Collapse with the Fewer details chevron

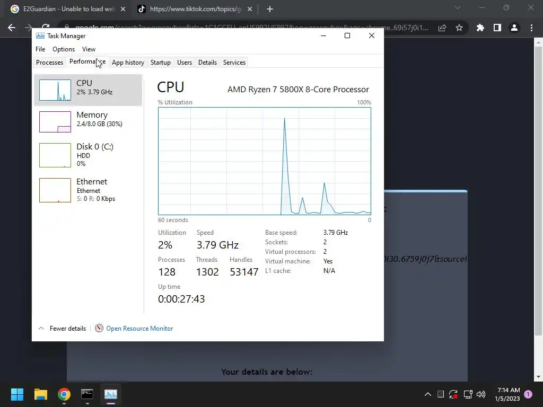pos(41,328)
